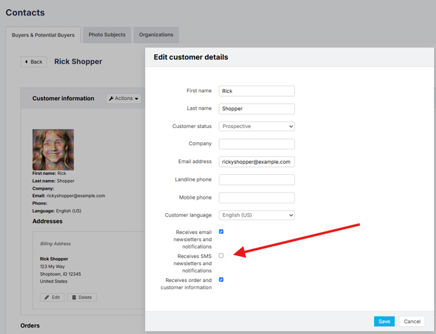Click the pencil icon on Edit button
The image size is (436, 334).
(47, 297)
